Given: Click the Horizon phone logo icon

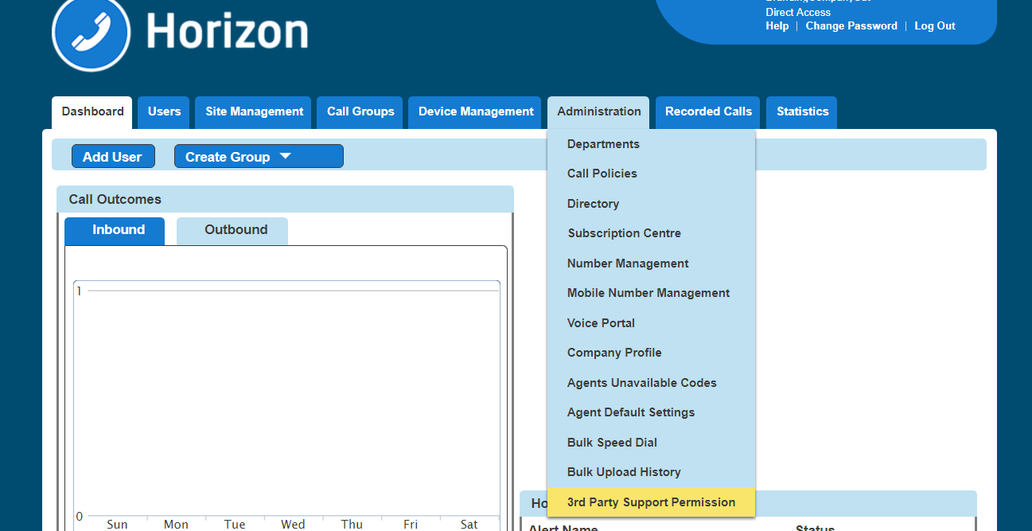Looking at the screenshot, I should [x=90, y=33].
